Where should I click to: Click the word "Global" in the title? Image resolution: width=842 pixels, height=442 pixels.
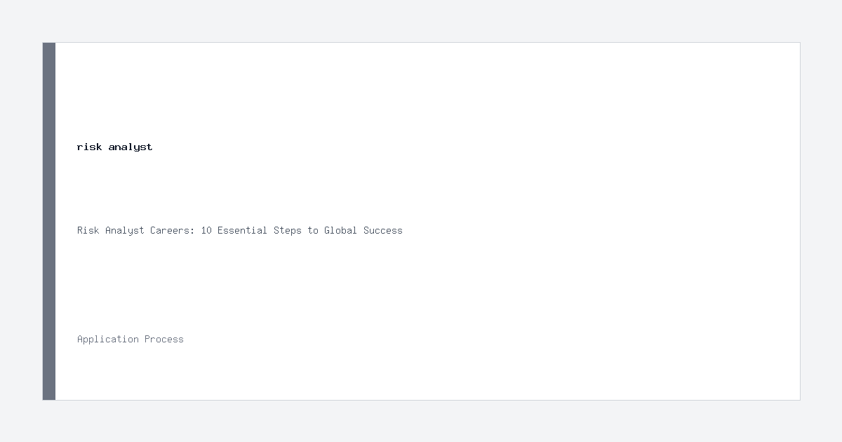tap(341, 230)
